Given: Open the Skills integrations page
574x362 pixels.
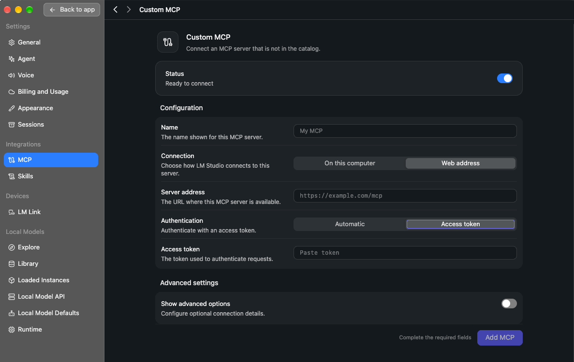Looking at the screenshot, I should [51, 176].
